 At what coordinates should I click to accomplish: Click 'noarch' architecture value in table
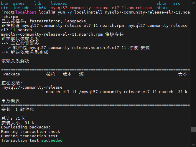click(53, 92)
